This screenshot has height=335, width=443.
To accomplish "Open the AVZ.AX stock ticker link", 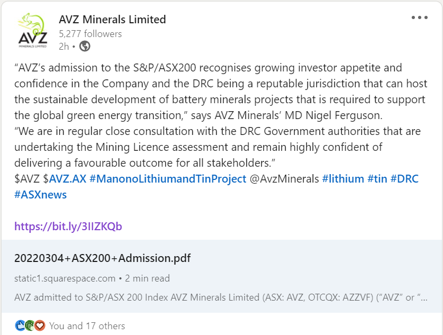I will (67, 179).
